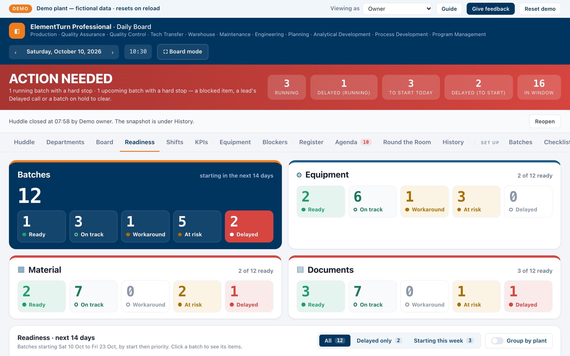Select the Shifts tab

pos(175,142)
